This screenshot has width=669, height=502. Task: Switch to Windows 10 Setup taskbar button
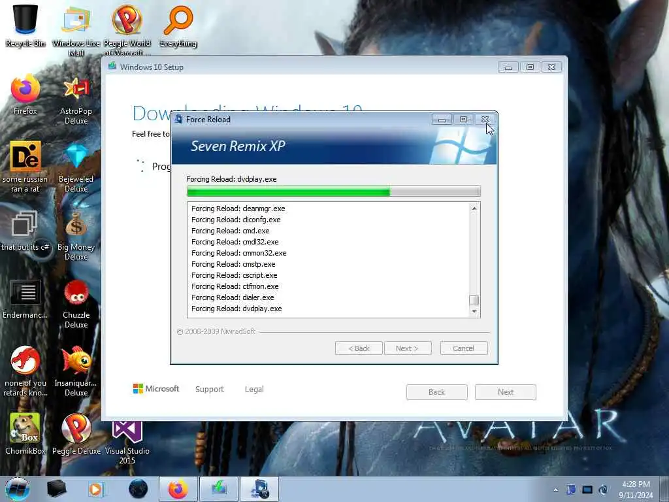click(x=218, y=489)
